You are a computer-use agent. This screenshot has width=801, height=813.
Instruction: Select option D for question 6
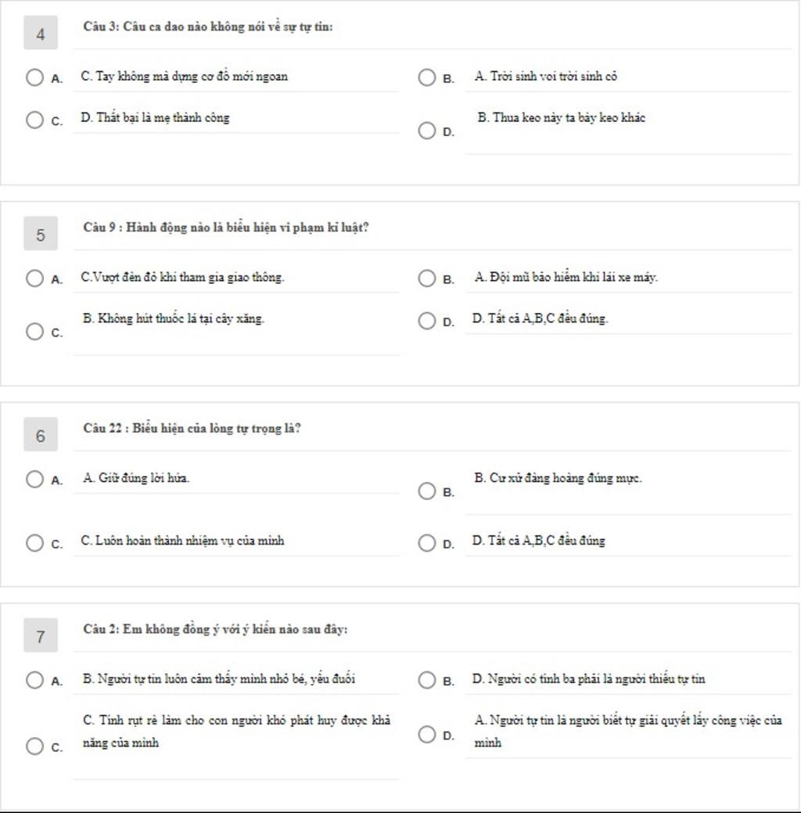tap(426, 543)
